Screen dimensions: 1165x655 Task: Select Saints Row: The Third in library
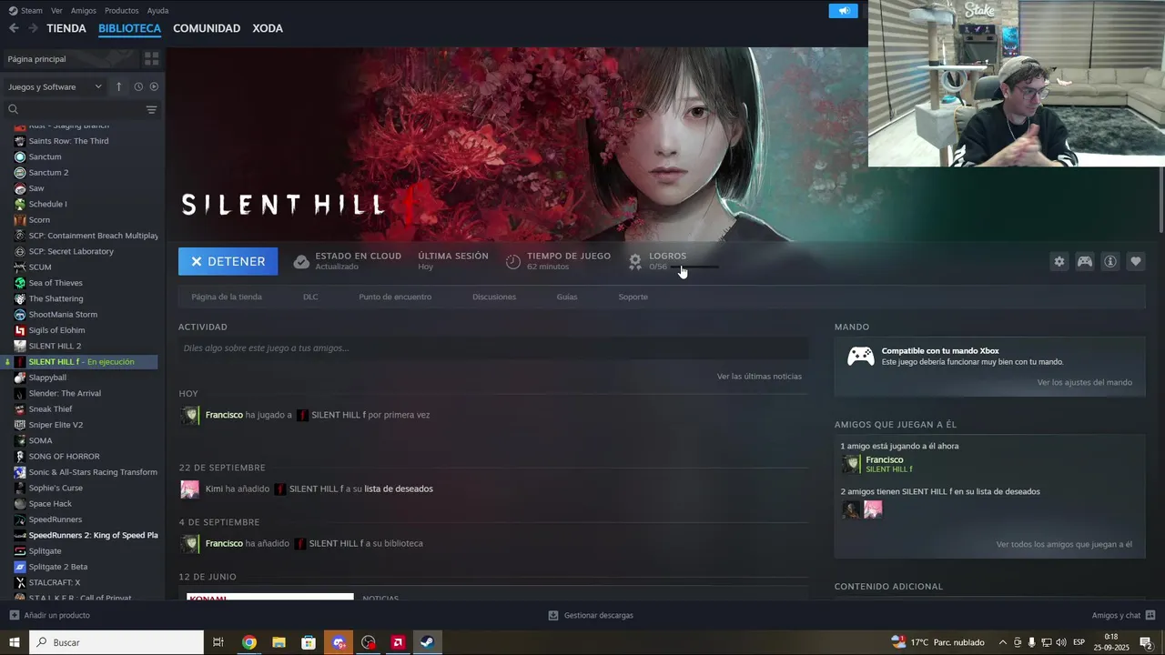click(68, 141)
